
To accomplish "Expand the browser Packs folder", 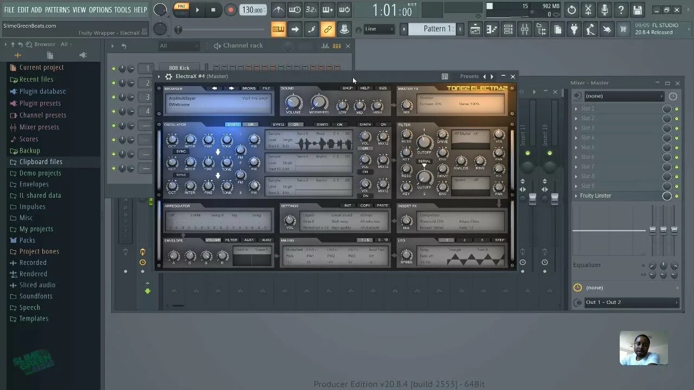I will 27,240.
